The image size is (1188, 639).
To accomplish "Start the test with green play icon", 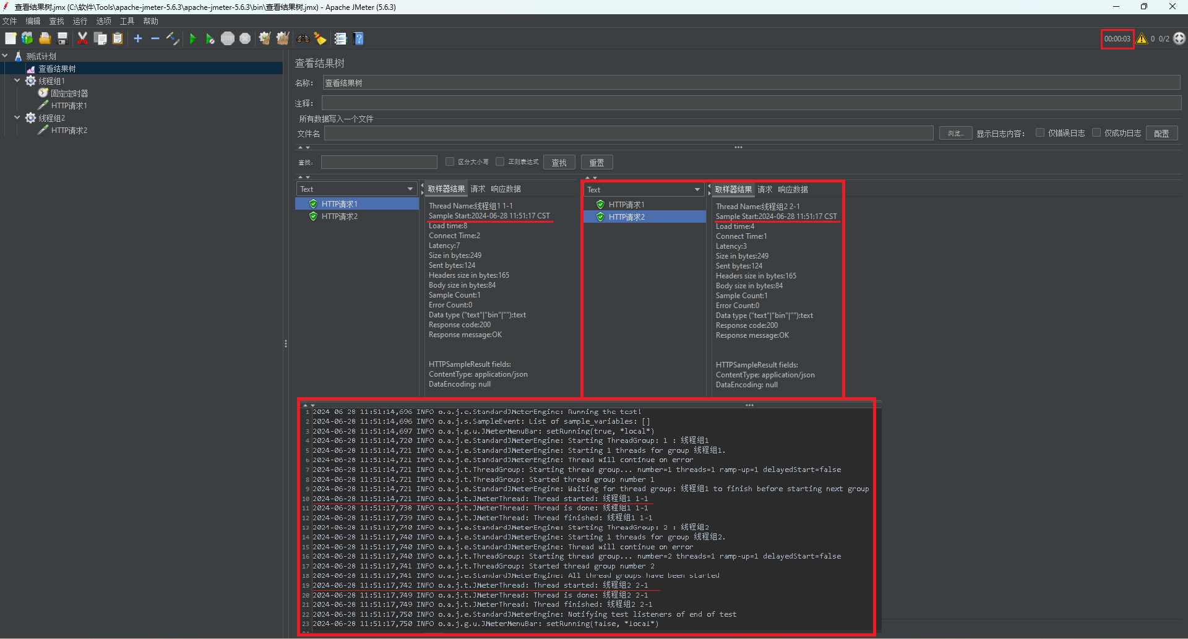I will [x=193, y=38].
